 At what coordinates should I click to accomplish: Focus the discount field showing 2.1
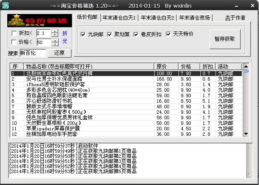click(x=43, y=33)
